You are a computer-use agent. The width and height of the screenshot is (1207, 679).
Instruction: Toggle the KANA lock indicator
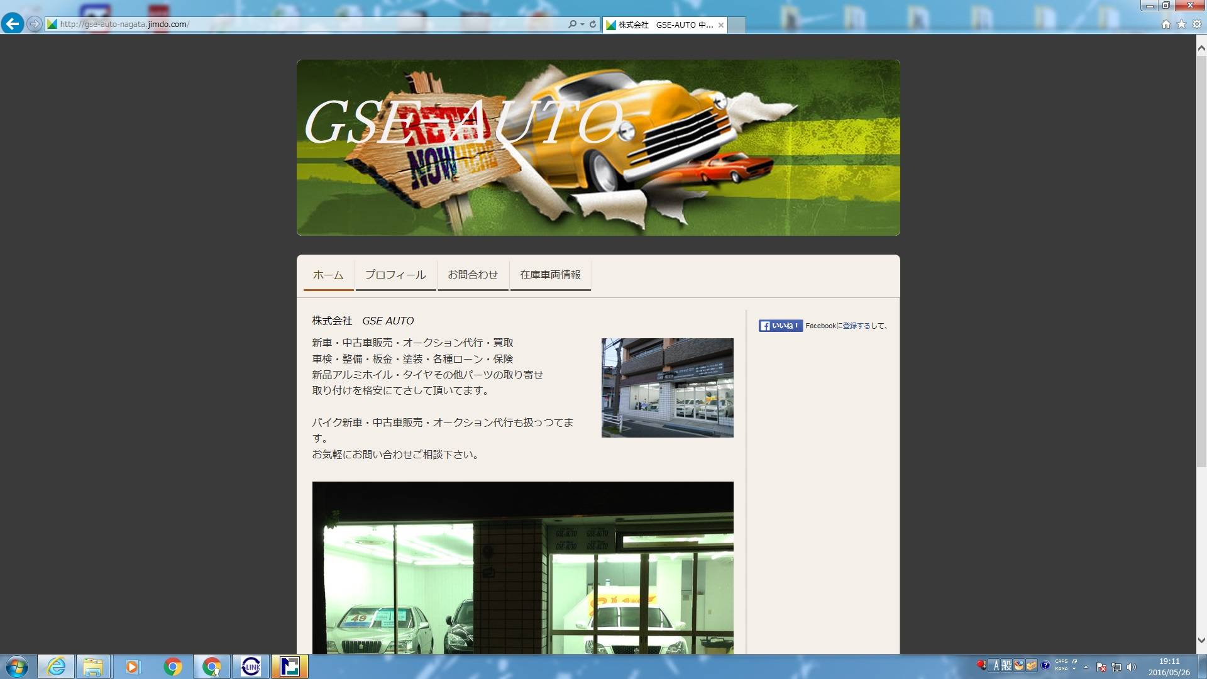click(x=1061, y=669)
